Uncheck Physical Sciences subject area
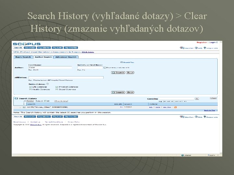This screenshot has width=234, height=175. [x=57, y=87]
